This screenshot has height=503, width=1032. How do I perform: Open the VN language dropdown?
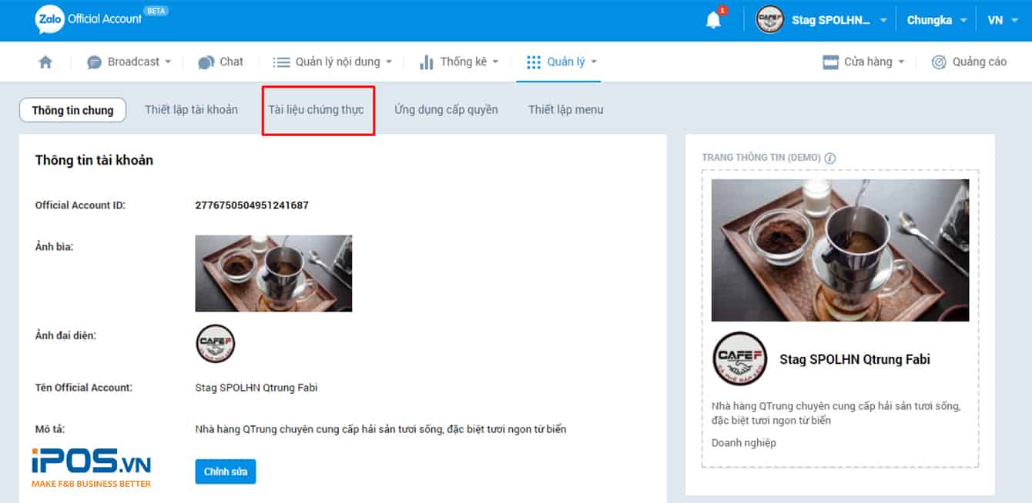point(1001,20)
